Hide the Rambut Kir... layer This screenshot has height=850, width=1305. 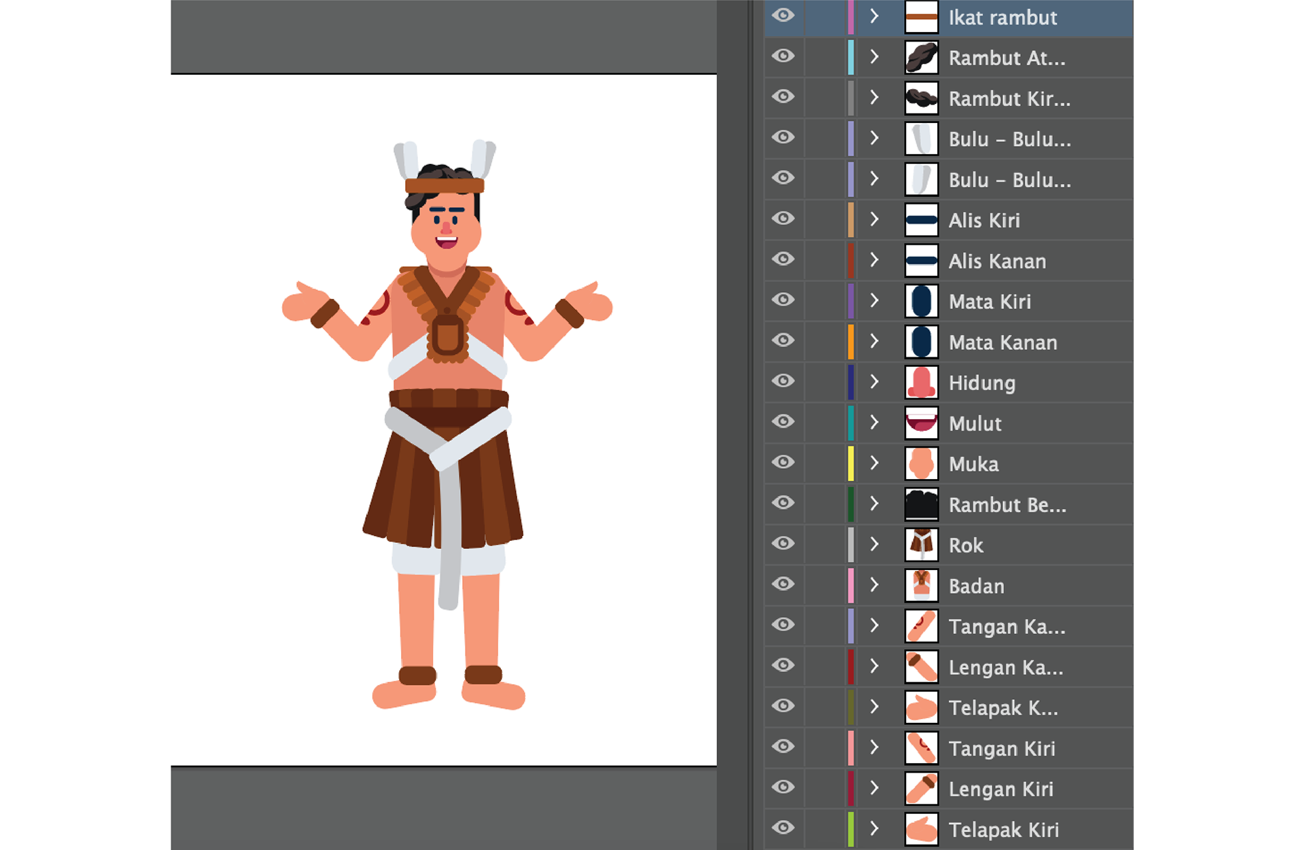[x=783, y=96]
